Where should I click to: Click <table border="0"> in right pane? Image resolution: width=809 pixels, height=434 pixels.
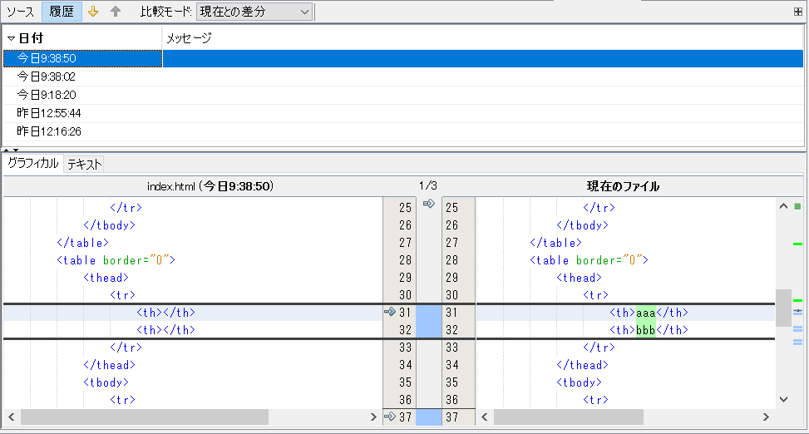coord(589,260)
